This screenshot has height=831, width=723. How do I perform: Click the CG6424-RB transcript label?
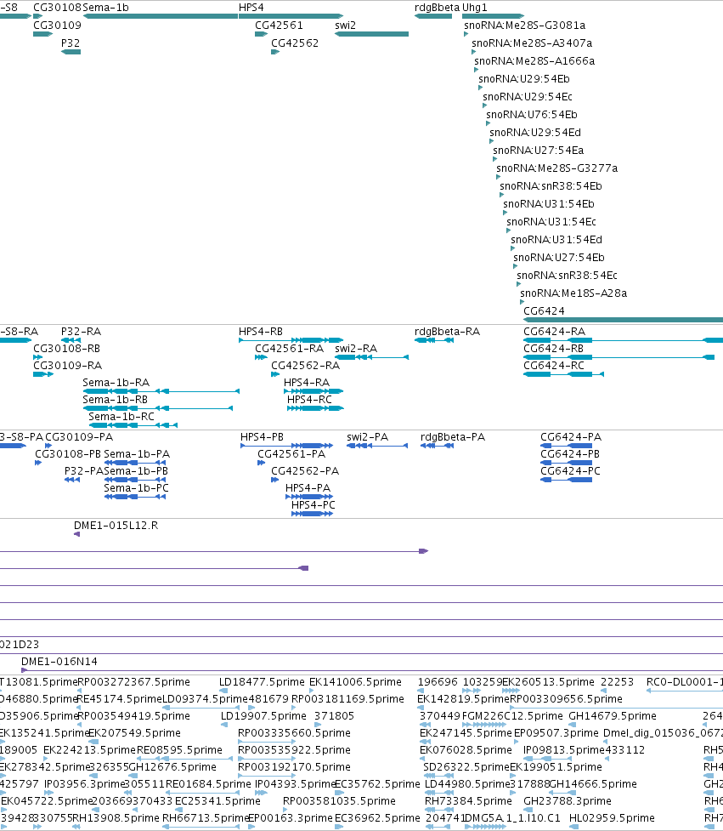pyautogui.click(x=554, y=348)
